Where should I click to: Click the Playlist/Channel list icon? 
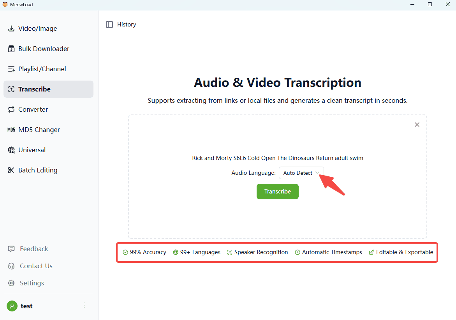click(x=11, y=69)
